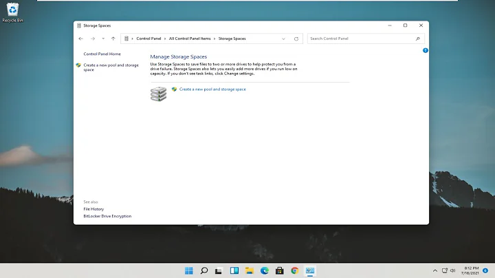Go back using the back arrow
The width and height of the screenshot is (495, 278).
(81, 39)
